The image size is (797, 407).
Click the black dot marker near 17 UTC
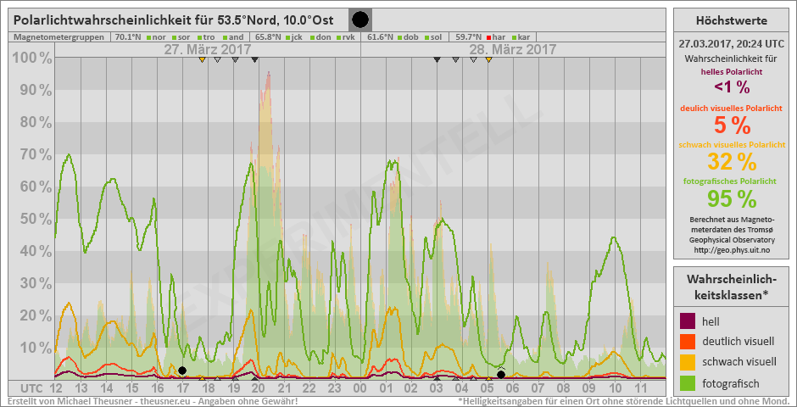coord(182,371)
